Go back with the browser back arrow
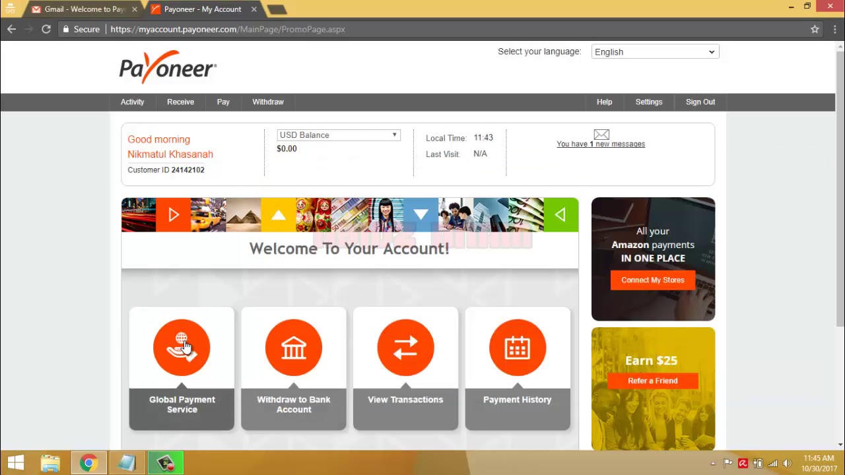Image resolution: width=845 pixels, height=475 pixels. pyautogui.click(x=11, y=29)
